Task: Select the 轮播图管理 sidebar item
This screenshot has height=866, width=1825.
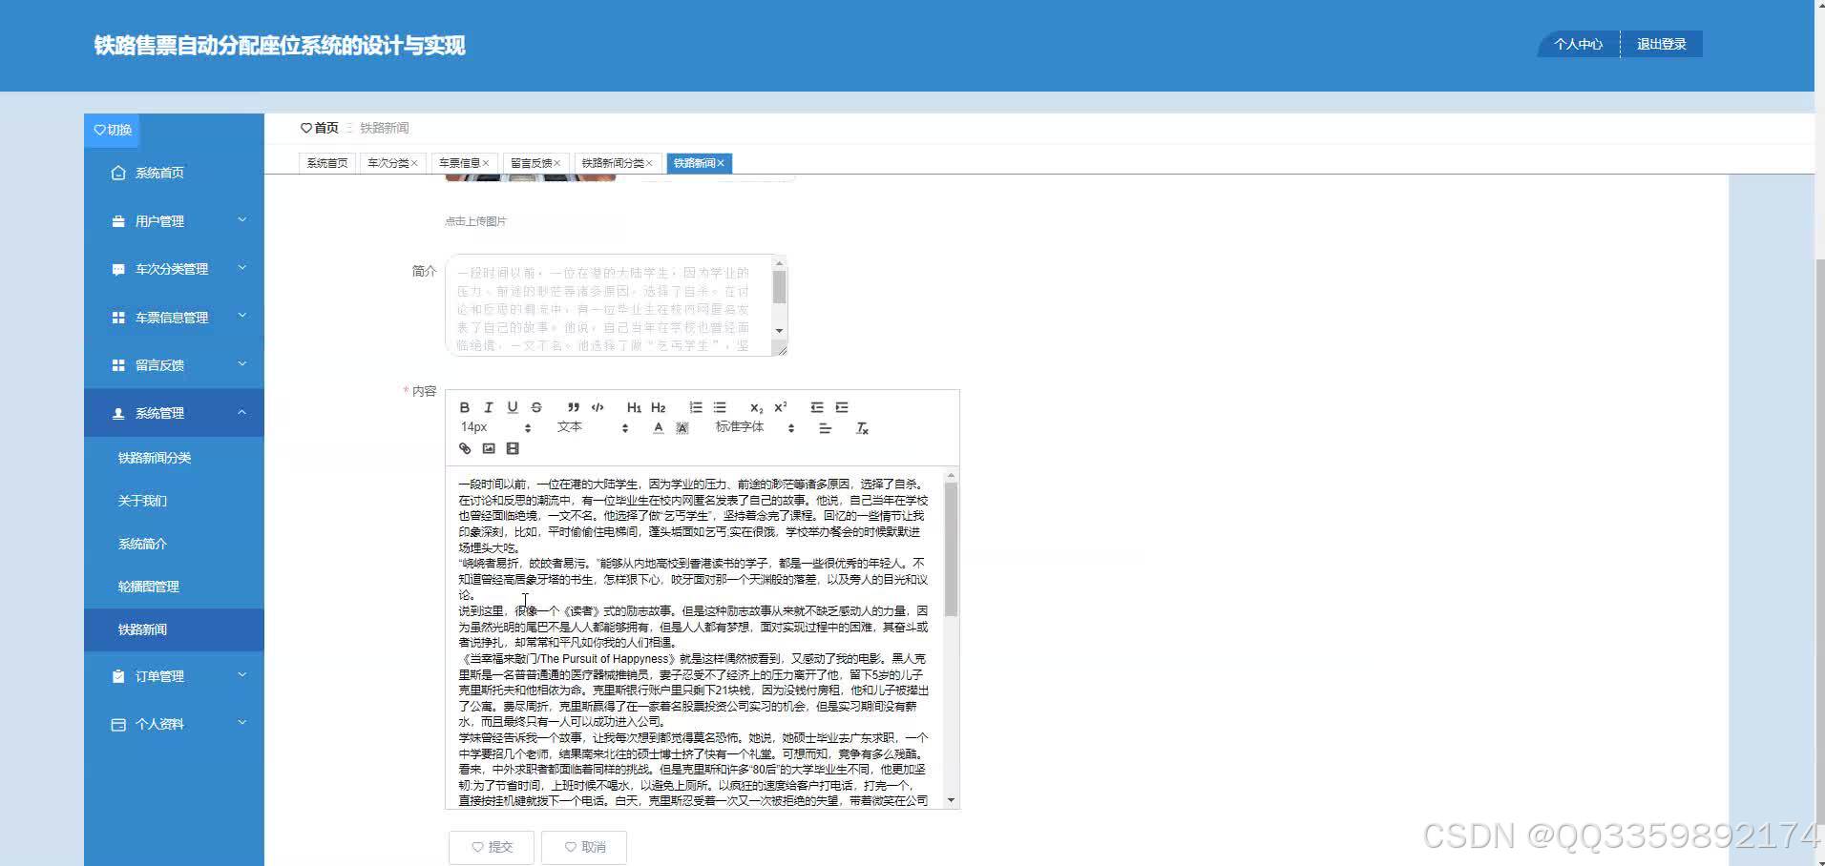Action: pyautogui.click(x=147, y=586)
